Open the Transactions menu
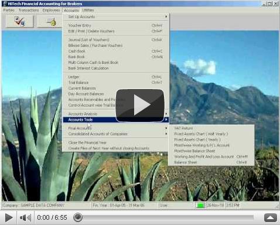This screenshot has height=225, width=280. click(29, 10)
